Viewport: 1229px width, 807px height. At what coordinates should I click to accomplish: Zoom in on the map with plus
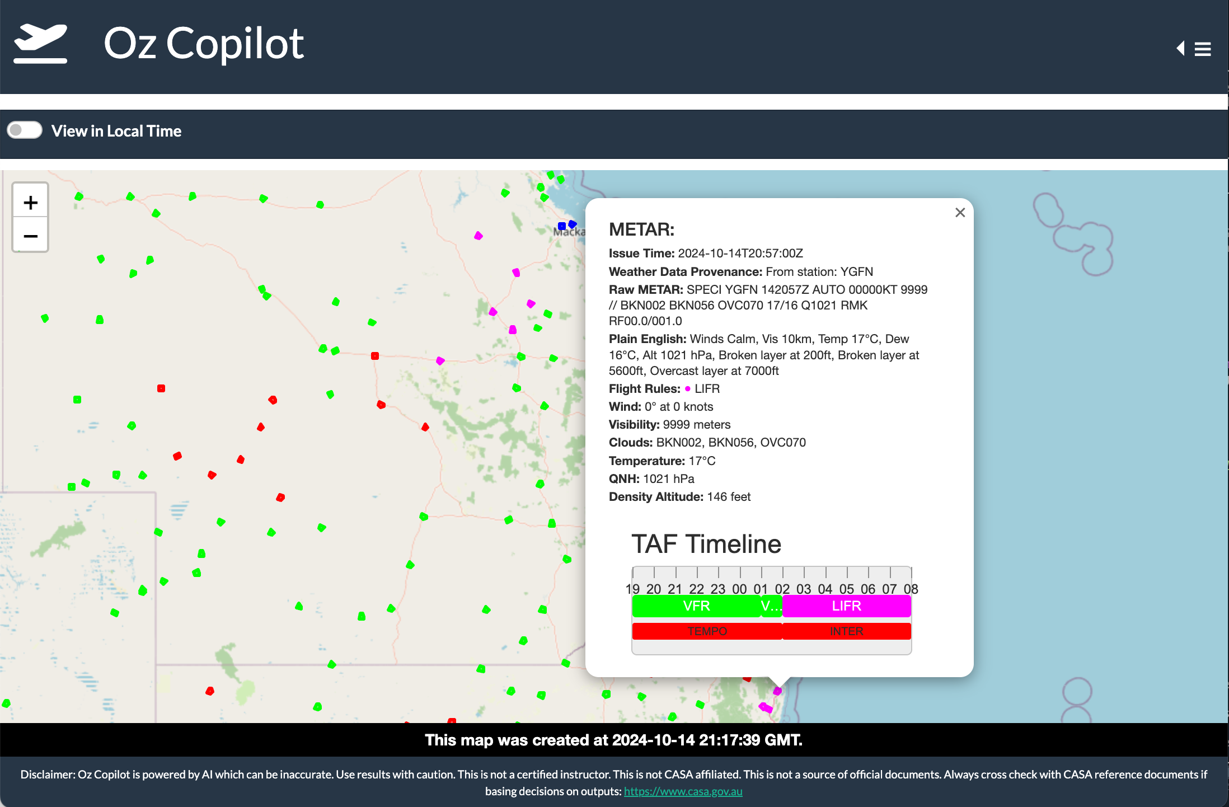tap(31, 202)
